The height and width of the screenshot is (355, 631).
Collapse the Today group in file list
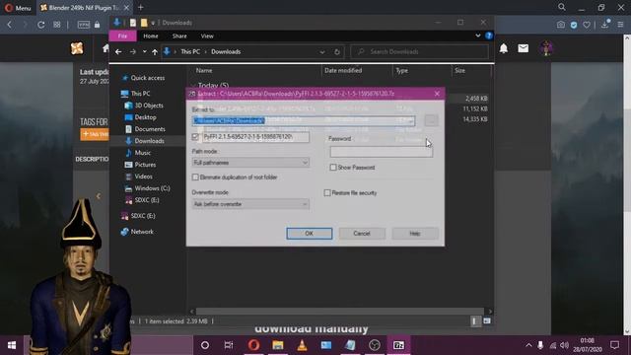(x=193, y=86)
